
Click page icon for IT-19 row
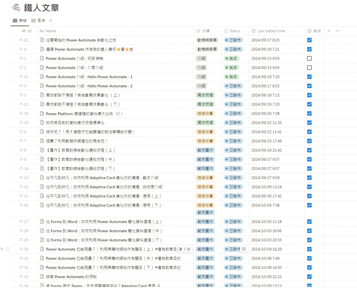point(42,123)
